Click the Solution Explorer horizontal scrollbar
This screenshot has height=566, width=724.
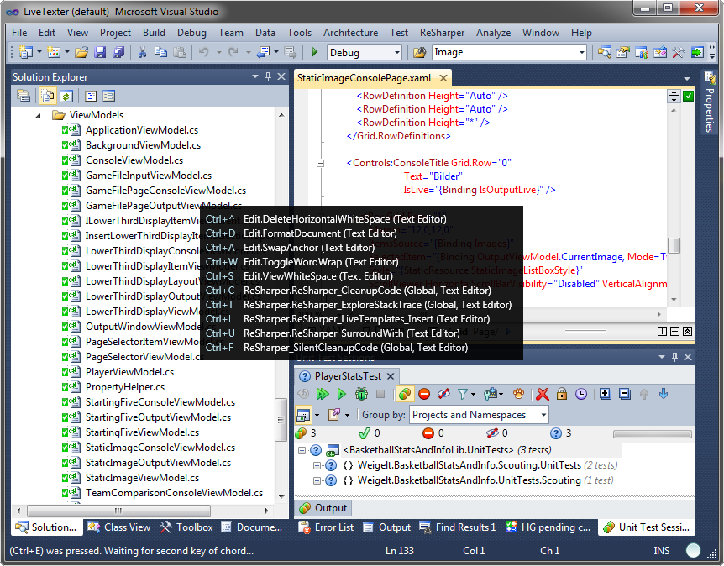[118, 511]
